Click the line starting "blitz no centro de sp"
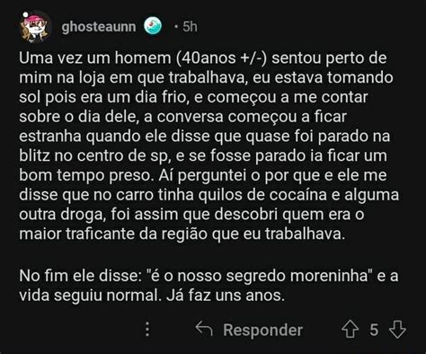Viewport: 426px width, 354px height. [x=203, y=156]
